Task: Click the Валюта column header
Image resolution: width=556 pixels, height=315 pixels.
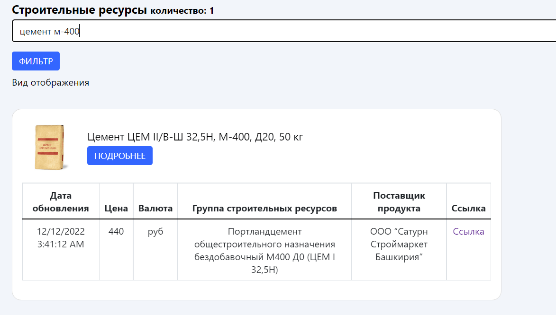Action: click(x=155, y=208)
